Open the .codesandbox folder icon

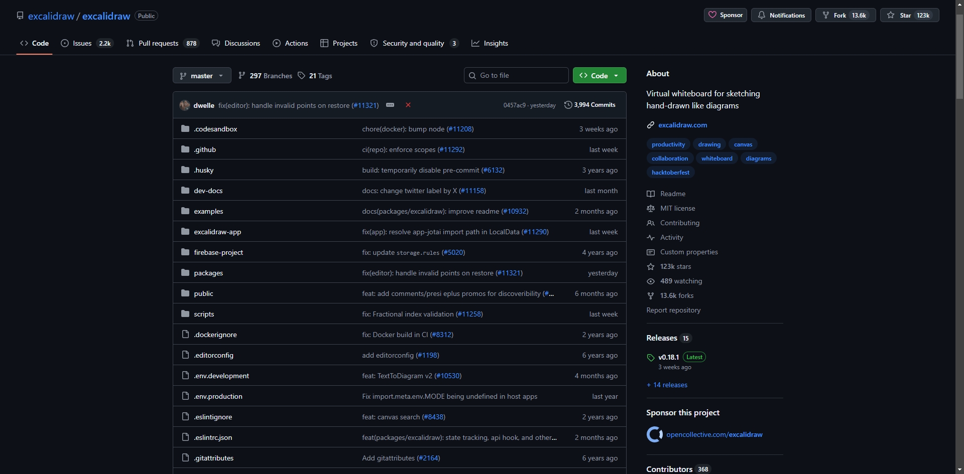tap(185, 129)
